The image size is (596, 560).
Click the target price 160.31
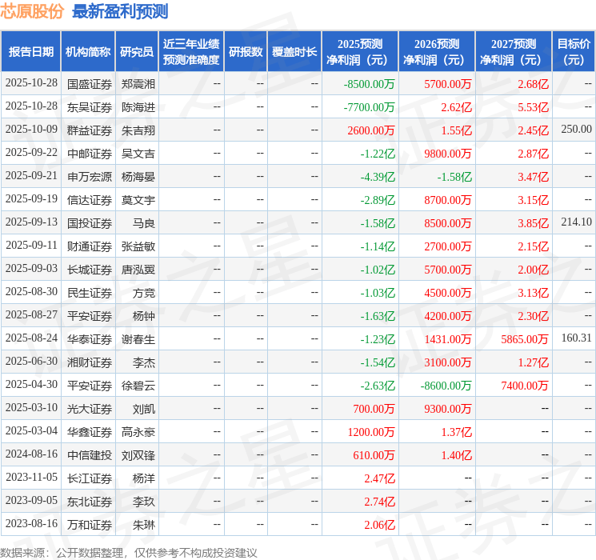pyautogui.click(x=576, y=338)
